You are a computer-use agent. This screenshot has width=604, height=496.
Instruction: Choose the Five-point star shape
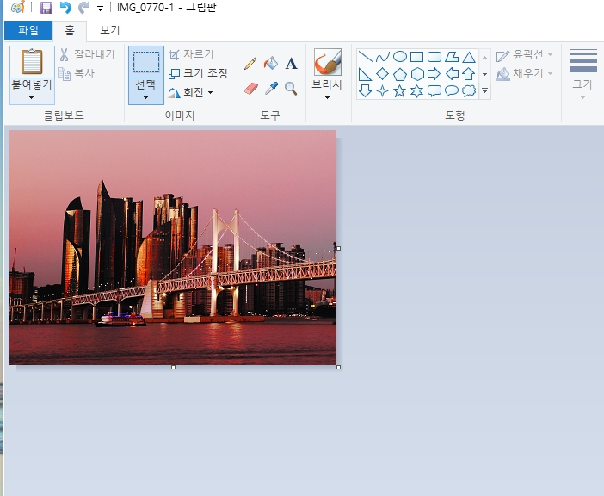pyautogui.click(x=399, y=91)
